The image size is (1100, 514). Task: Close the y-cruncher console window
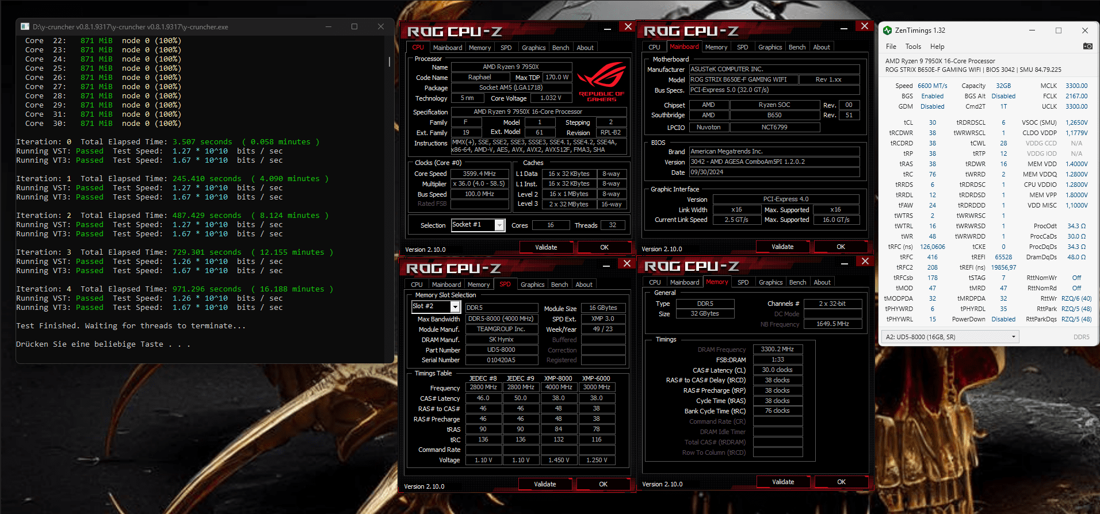[380, 26]
